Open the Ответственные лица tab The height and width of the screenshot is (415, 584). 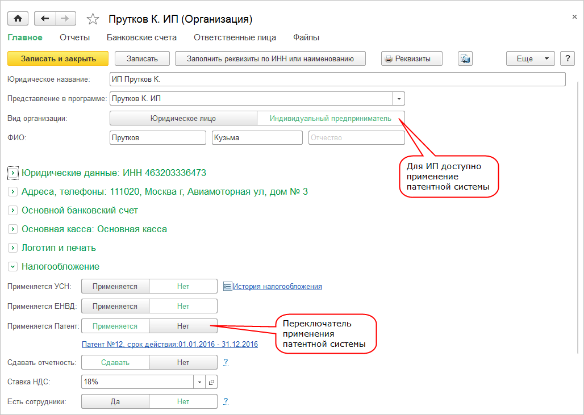[235, 37]
